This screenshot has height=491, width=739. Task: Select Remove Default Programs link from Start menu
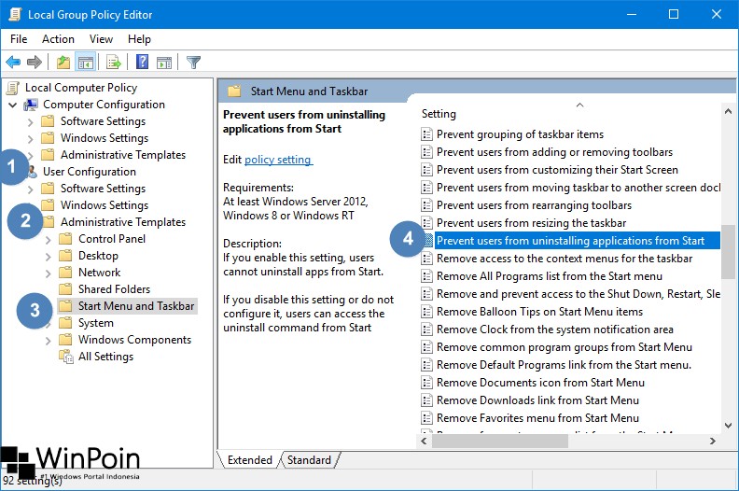coord(564,365)
